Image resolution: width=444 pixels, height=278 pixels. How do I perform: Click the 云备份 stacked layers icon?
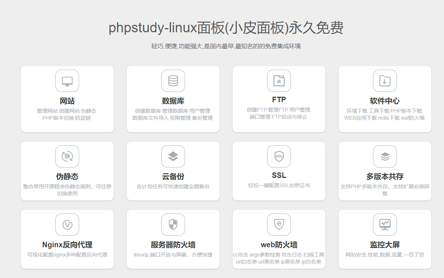(x=173, y=156)
